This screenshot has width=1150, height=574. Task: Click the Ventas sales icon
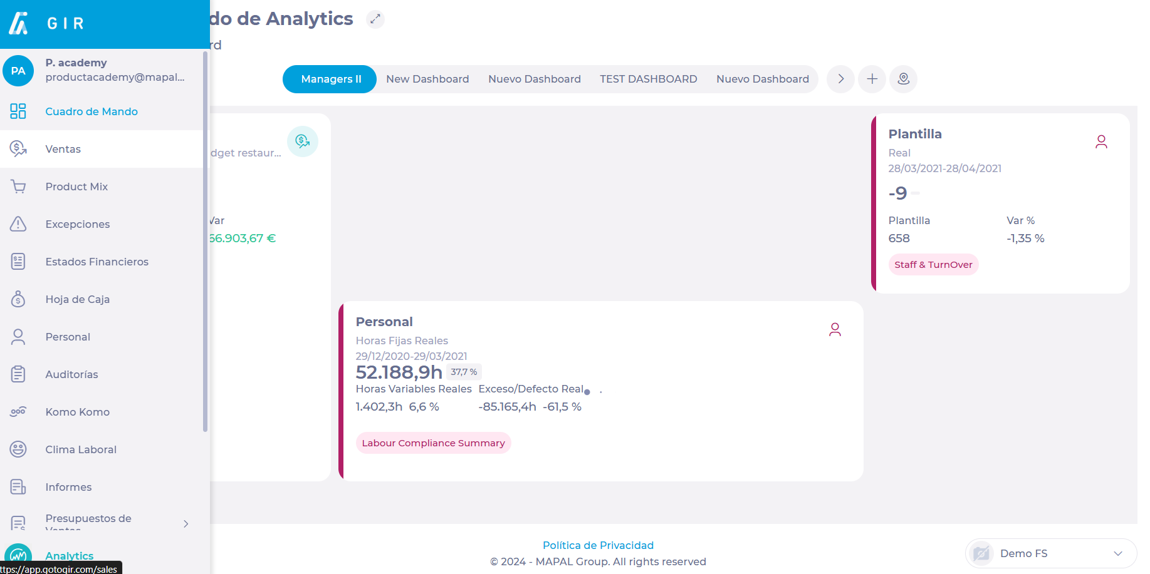(x=18, y=149)
